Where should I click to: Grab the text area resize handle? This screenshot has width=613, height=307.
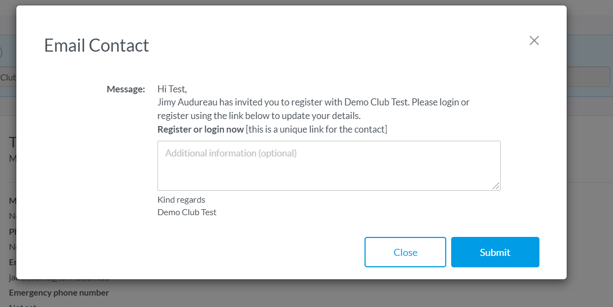click(496, 186)
